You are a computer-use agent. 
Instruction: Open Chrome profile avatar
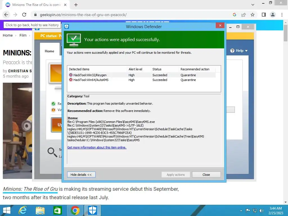[x=273, y=15]
